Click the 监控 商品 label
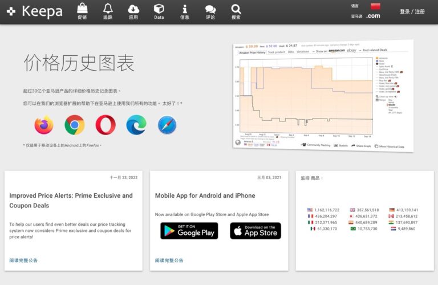Screen dimensions: 438x285 click(x=312, y=178)
